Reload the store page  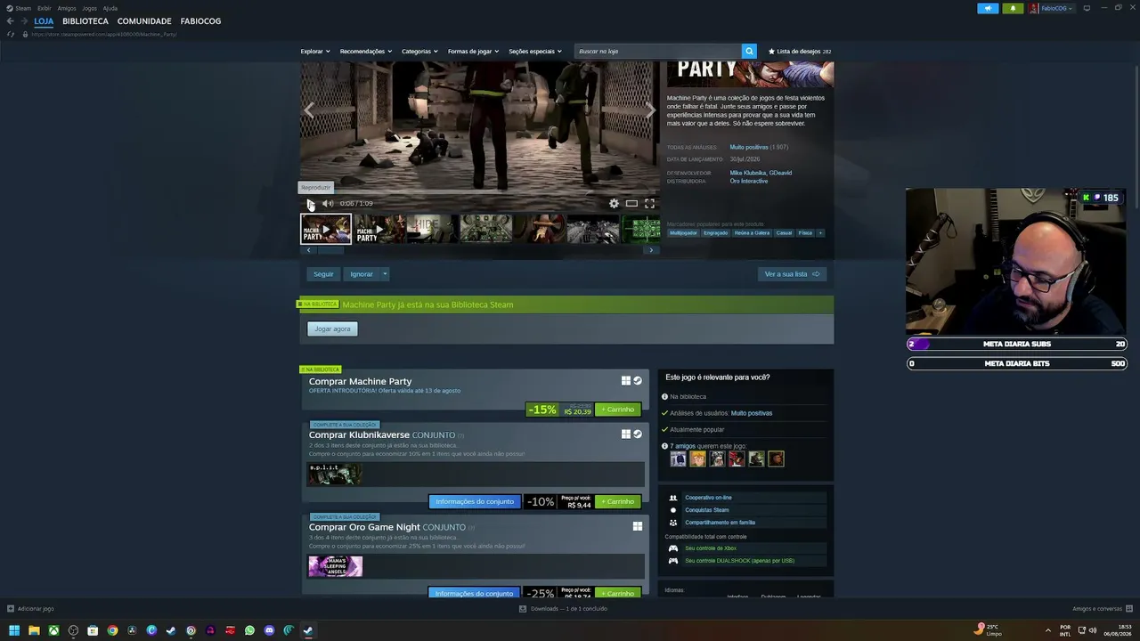point(11,34)
